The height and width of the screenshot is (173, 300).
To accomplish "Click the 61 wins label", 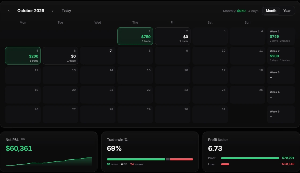I will click(x=112, y=164).
